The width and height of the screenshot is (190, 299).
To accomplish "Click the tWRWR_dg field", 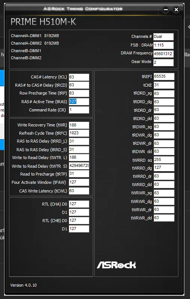I will [x=164, y=201].
